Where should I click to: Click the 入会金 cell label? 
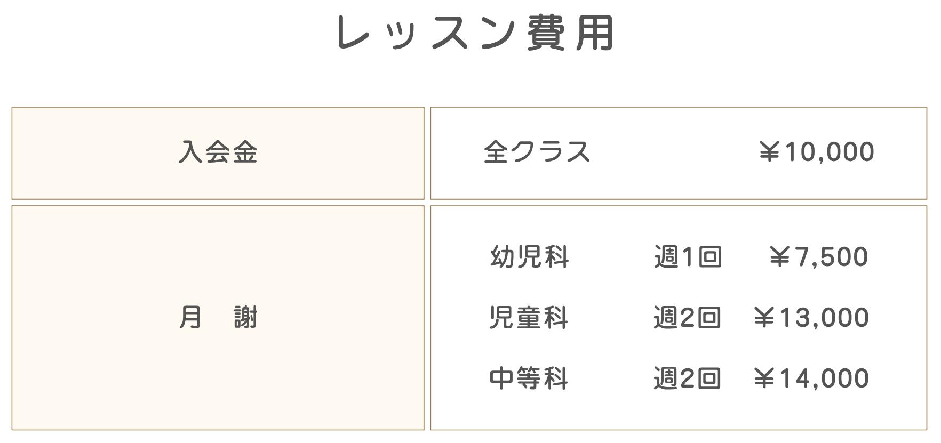coord(218,152)
